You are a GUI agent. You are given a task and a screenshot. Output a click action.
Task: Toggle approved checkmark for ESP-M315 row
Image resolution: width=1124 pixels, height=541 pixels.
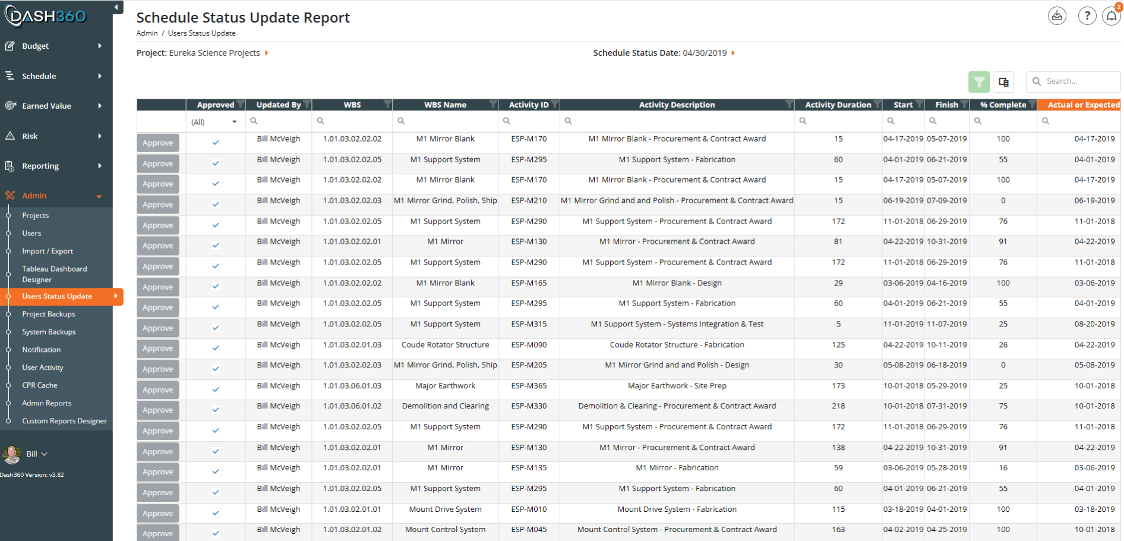(x=216, y=328)
